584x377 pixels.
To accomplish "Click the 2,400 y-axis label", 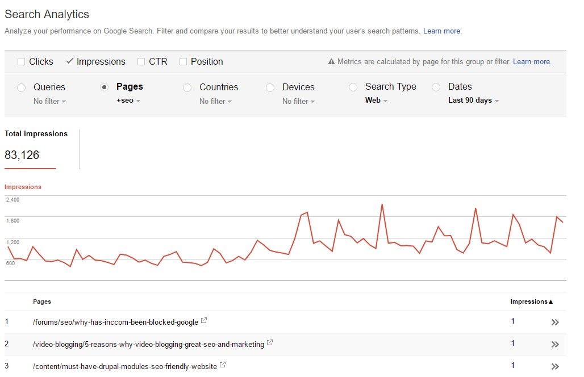I will 12,200.
